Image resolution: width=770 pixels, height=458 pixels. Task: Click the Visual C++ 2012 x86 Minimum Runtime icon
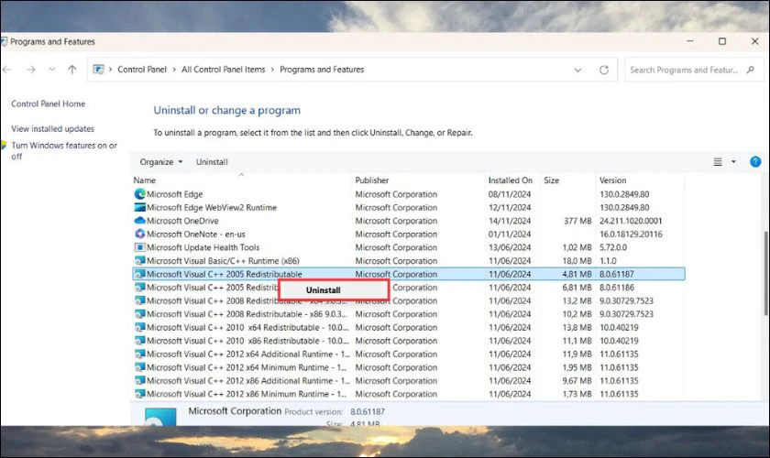click(x=140, y=393)
